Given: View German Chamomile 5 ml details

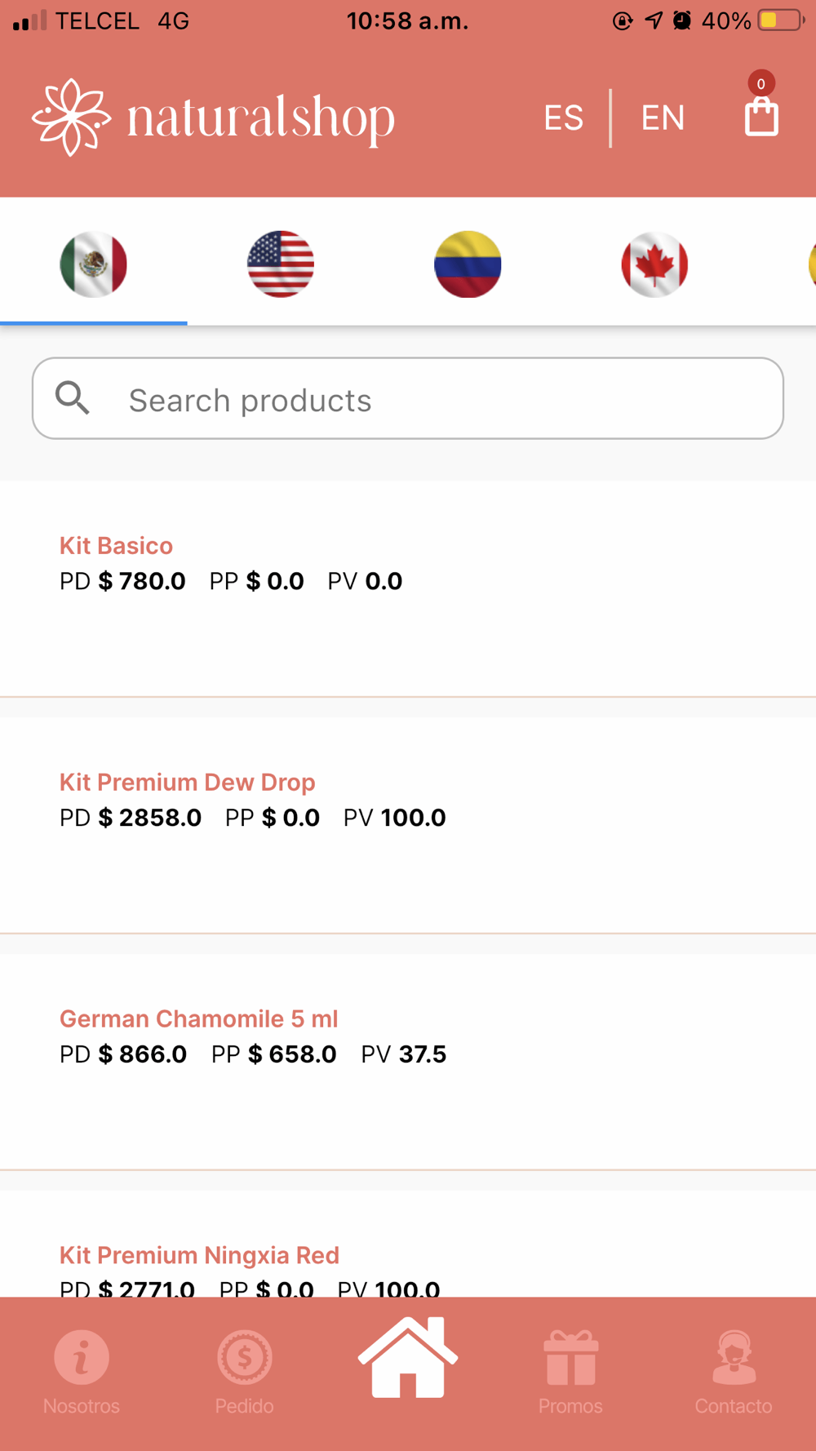Looking at the screenshot, I should pyautogui.click(x=198, y=1018).
